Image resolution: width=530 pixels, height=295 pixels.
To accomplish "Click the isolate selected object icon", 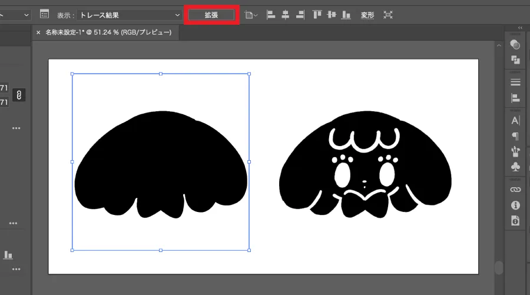I will [x=388, y=15].
